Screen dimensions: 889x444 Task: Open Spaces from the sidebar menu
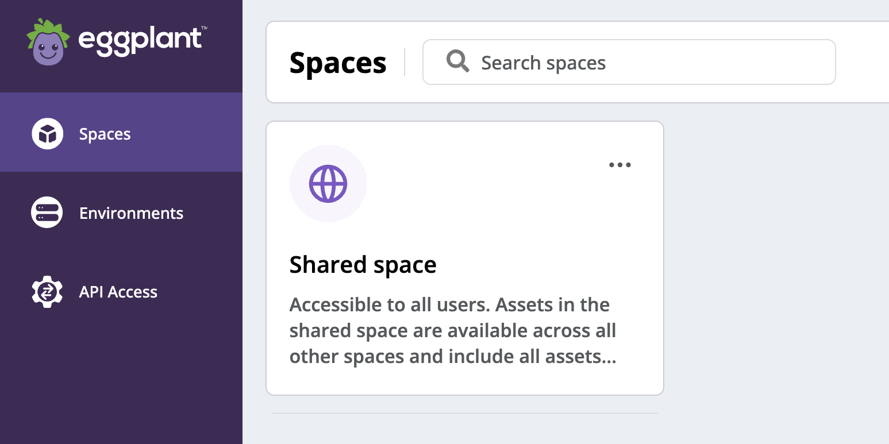[121, 132]
